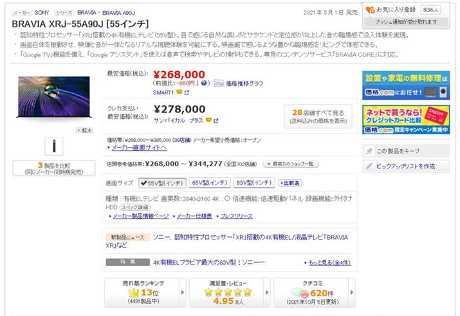Viewport: 460px width, 316px height.
Task: Click the main BRAVIA TV product image
Action: [54, 97]
